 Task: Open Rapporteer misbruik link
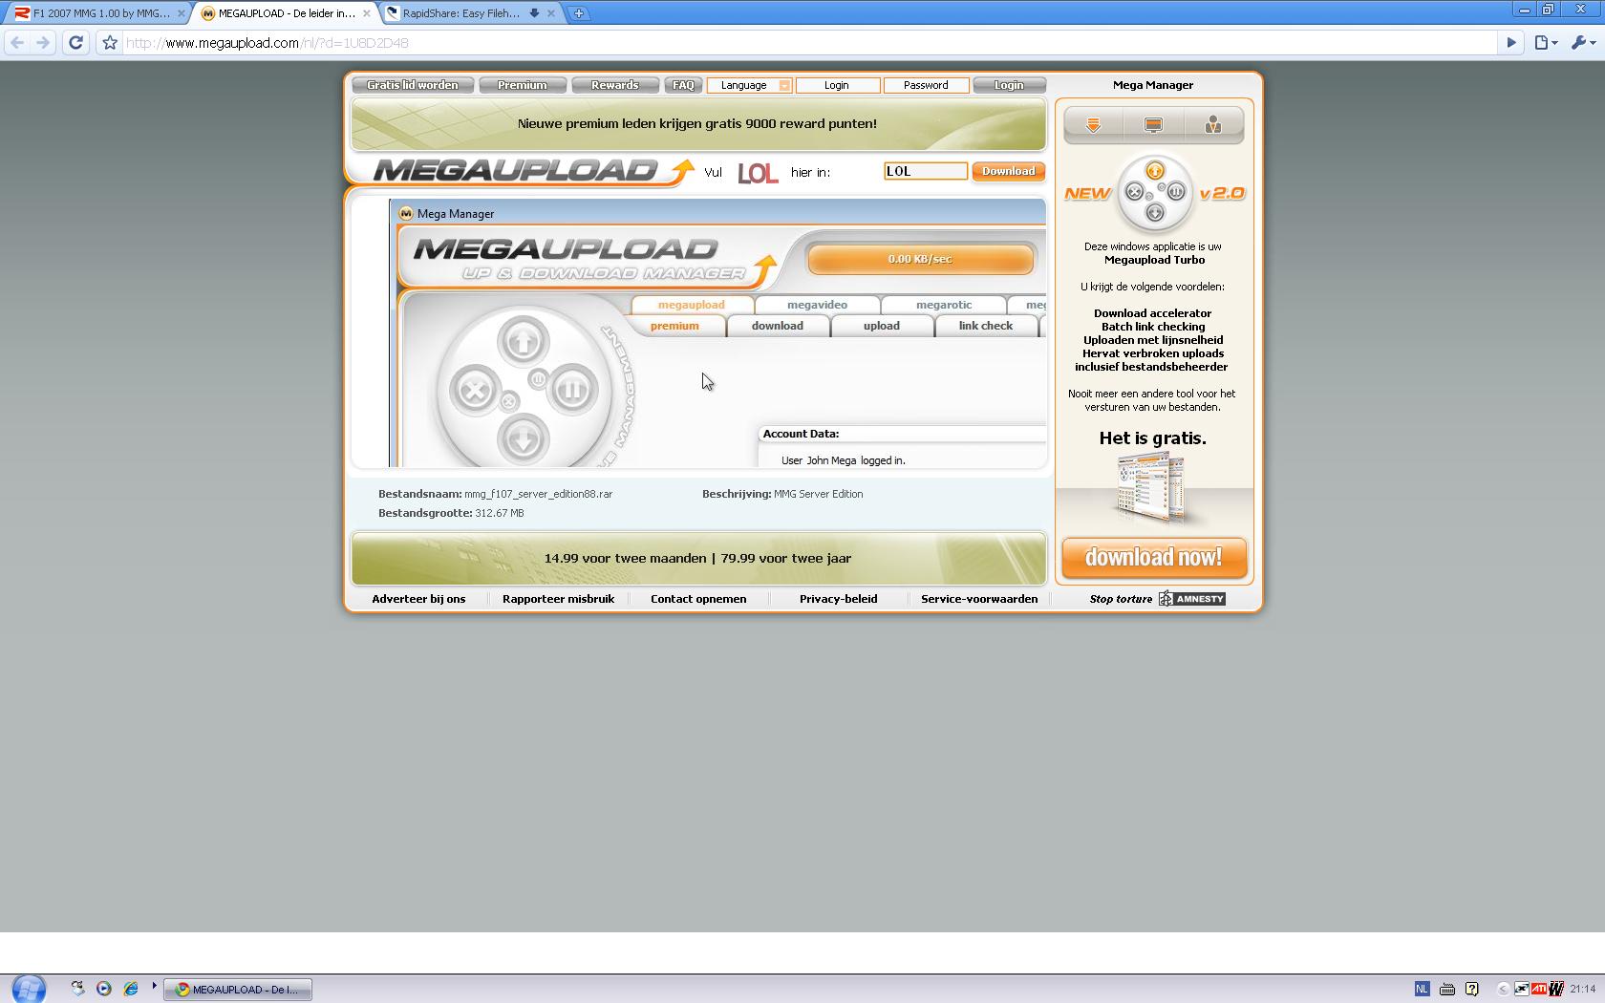pyautogui.click(x=559, y=599)
